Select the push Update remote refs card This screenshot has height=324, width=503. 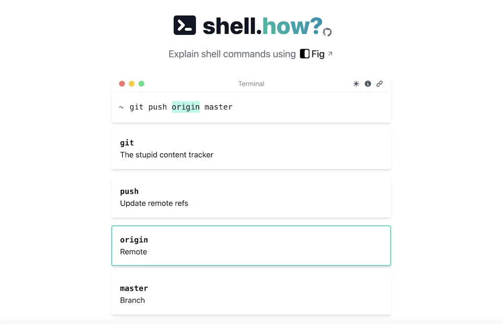click(x=251, y=197)
